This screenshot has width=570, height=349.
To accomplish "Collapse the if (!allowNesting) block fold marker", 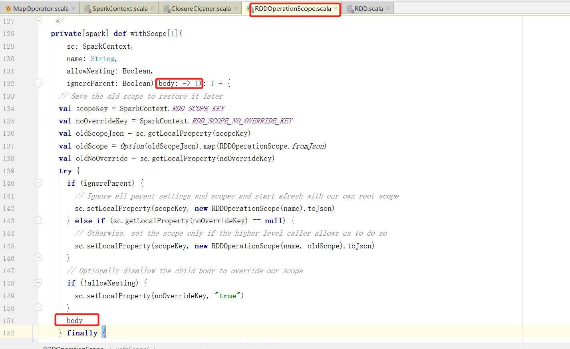I will (38, 283).
